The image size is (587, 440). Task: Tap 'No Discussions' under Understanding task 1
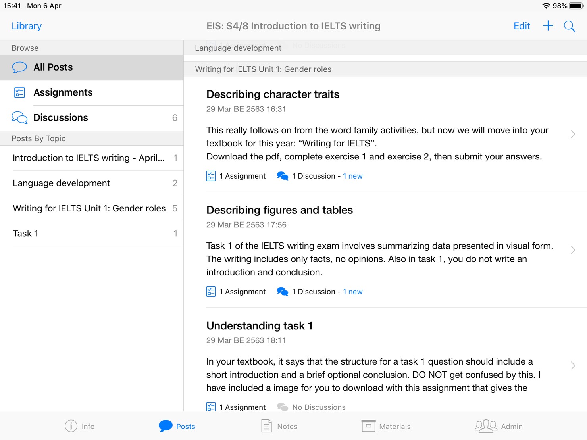[x=319, y=407]
